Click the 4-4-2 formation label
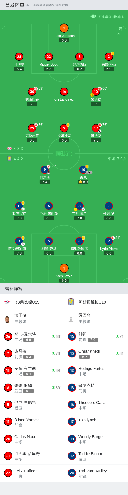This screenshot has width=128, height=495. click(18, 159)
